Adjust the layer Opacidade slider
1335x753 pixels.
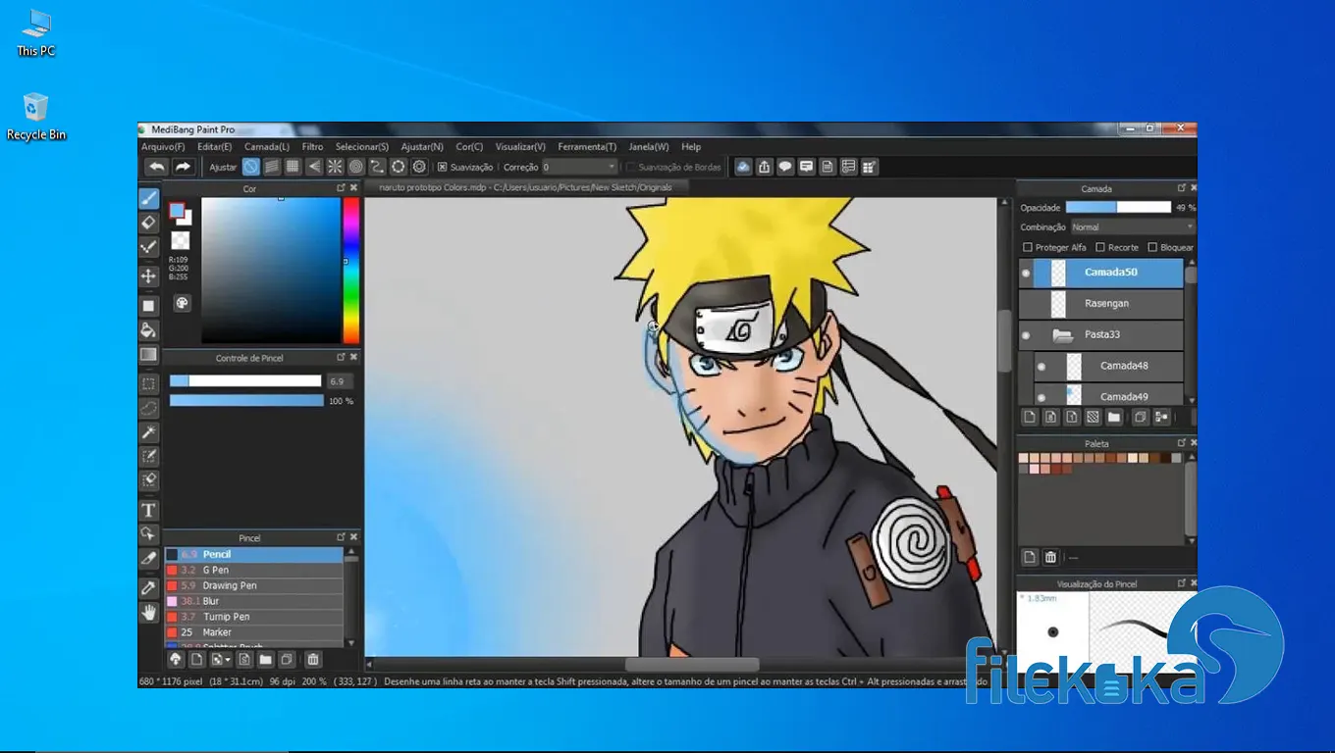[x=1118, y=207]
